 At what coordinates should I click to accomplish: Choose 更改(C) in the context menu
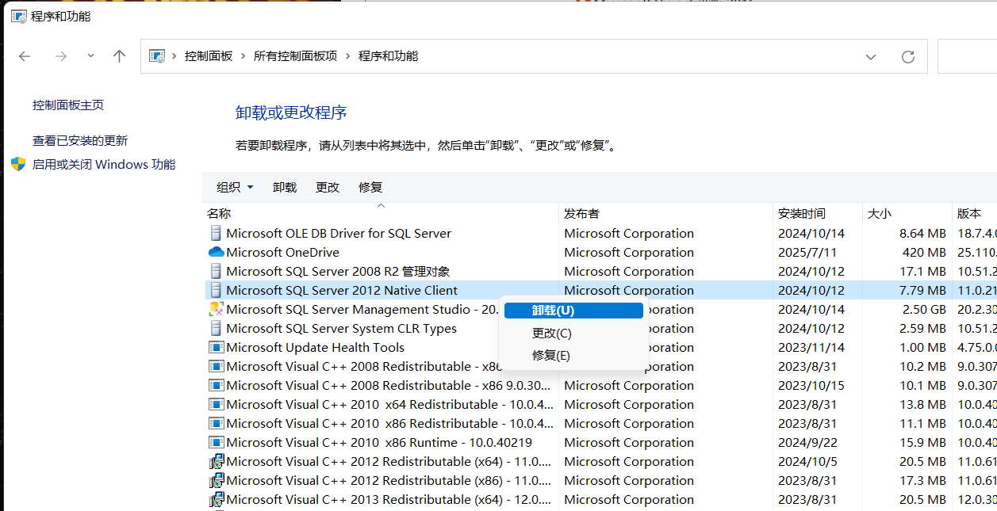coord(573,333)
